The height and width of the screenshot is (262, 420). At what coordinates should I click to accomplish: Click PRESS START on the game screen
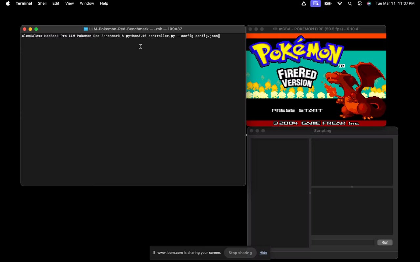(x=297, y=110)
